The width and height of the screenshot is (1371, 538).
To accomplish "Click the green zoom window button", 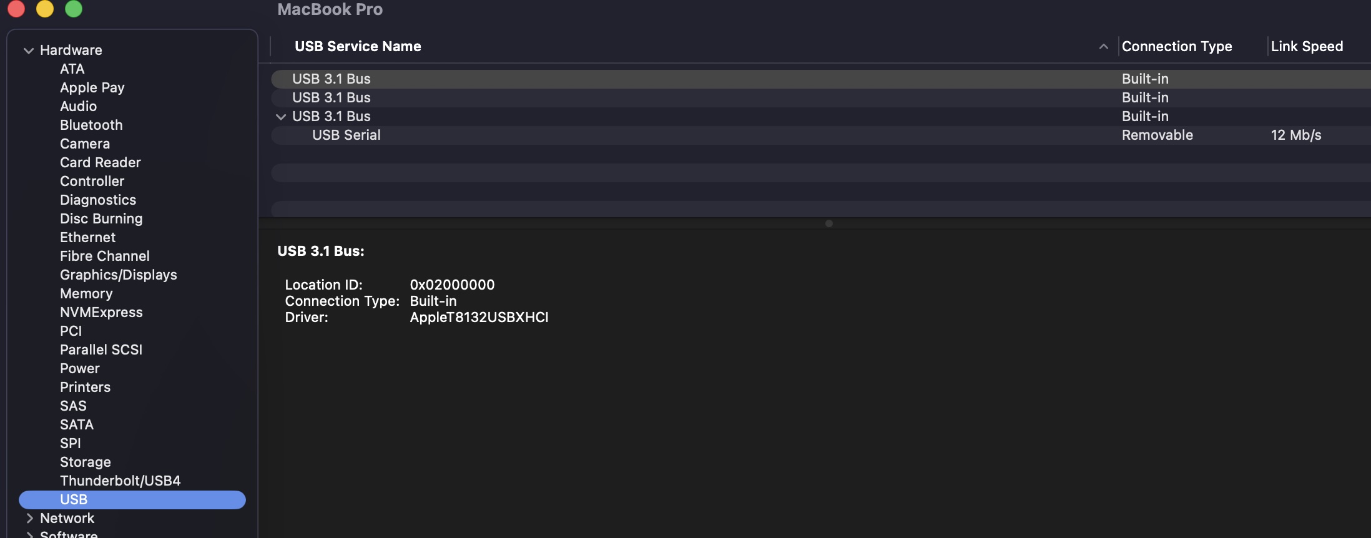I will tap(74, 9).
